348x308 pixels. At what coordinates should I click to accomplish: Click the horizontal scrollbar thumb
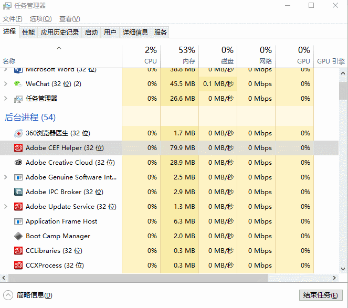coord(138,278)
